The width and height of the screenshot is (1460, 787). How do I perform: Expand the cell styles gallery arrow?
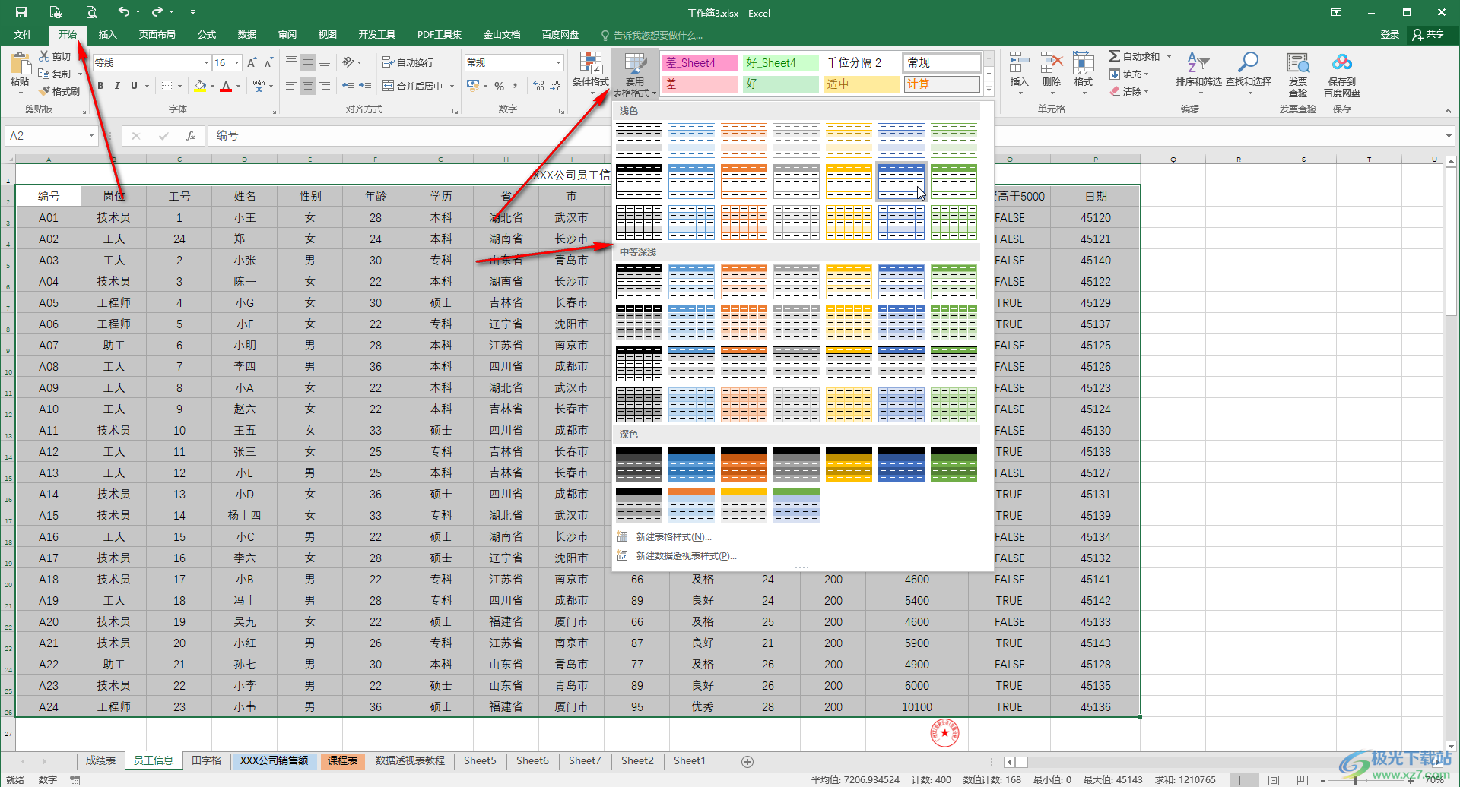[989, 90]
